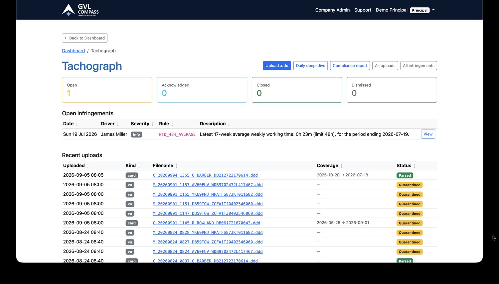Sort recent uploads by Kind column
The height and width of the screenshot is (284, 499).
[133, 165]
